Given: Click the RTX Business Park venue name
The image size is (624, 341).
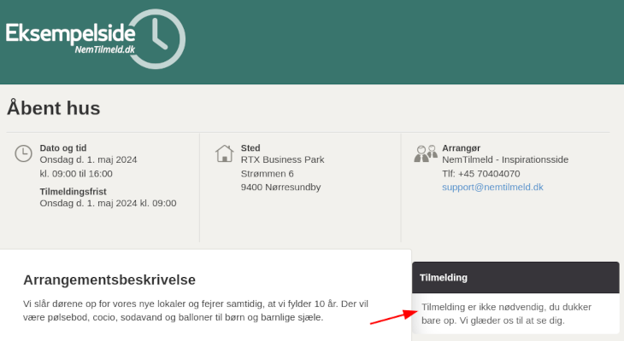Looking at the screenshot, I should [282, 159].
